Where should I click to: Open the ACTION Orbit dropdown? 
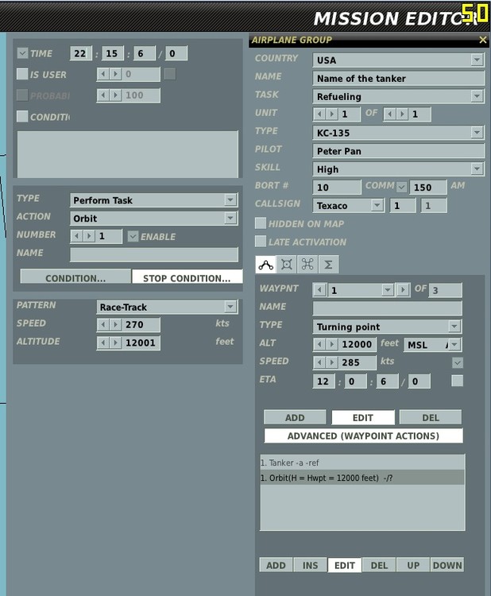click(x=230, y=219)
